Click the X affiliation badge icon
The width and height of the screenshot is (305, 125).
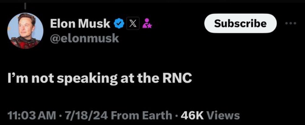[x=133, y=24]
